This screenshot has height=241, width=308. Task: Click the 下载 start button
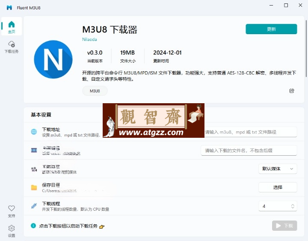tap(284, 226)
